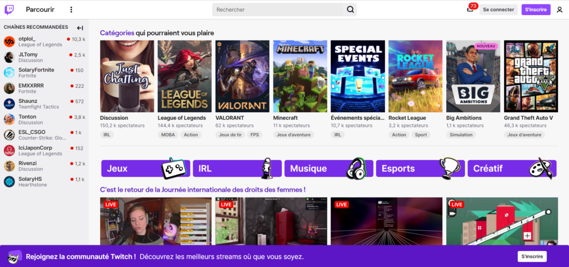This screenshot has width=569, height=267.
Task: Open the Esports category banner
Action: click(x=420, y=168)
